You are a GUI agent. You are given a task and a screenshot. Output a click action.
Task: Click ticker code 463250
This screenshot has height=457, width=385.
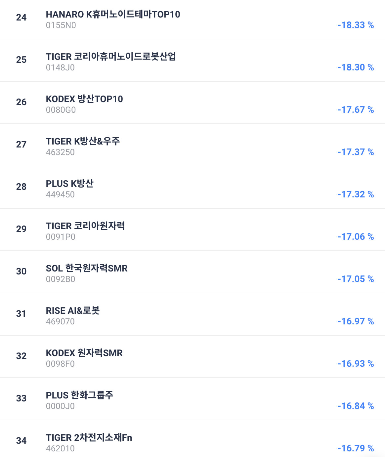pyautogui.click(x=60, y=152)
